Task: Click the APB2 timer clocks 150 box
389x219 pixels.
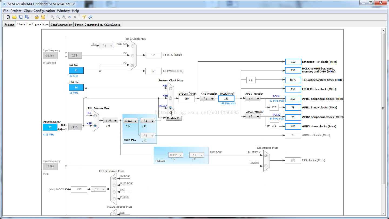Action: (x=293, y=127)
